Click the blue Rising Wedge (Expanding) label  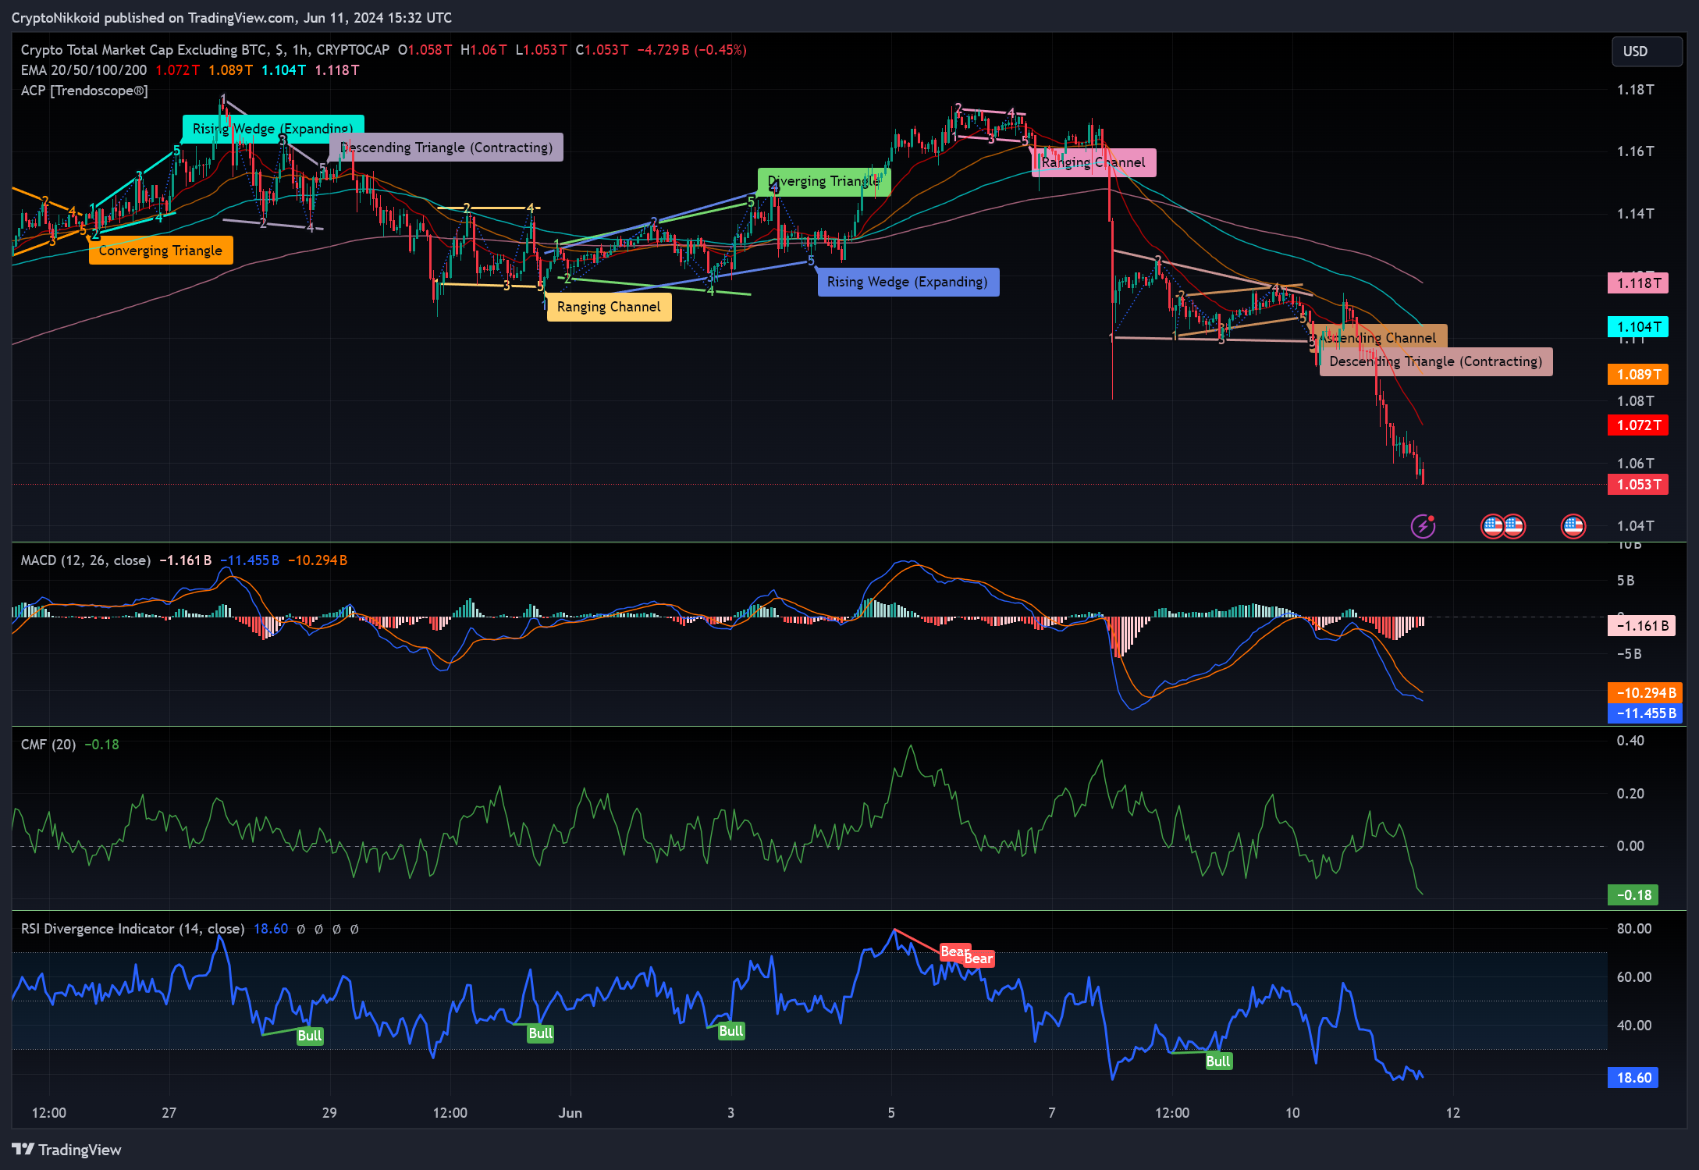click(908, 282)
